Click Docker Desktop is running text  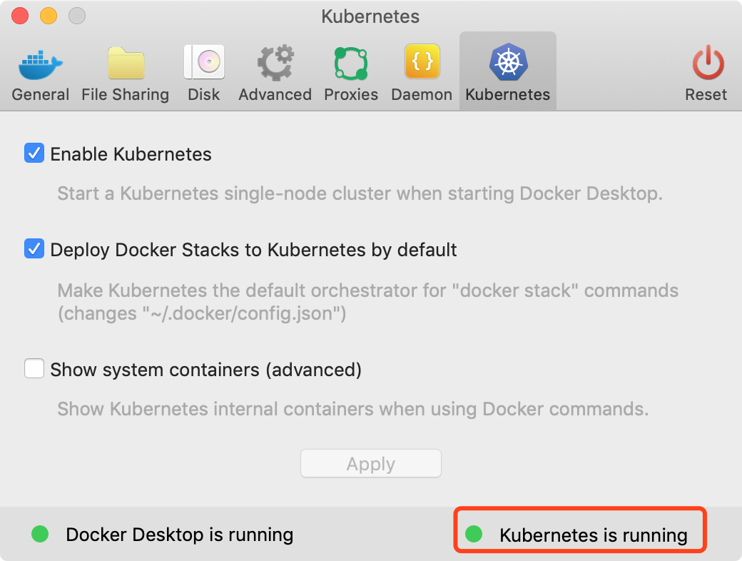179,535
